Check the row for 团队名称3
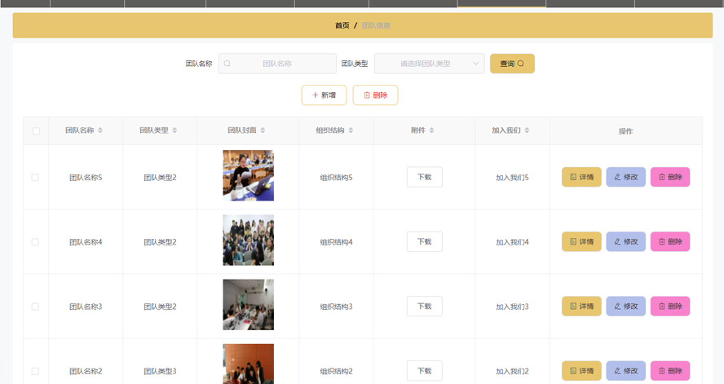 35,307
